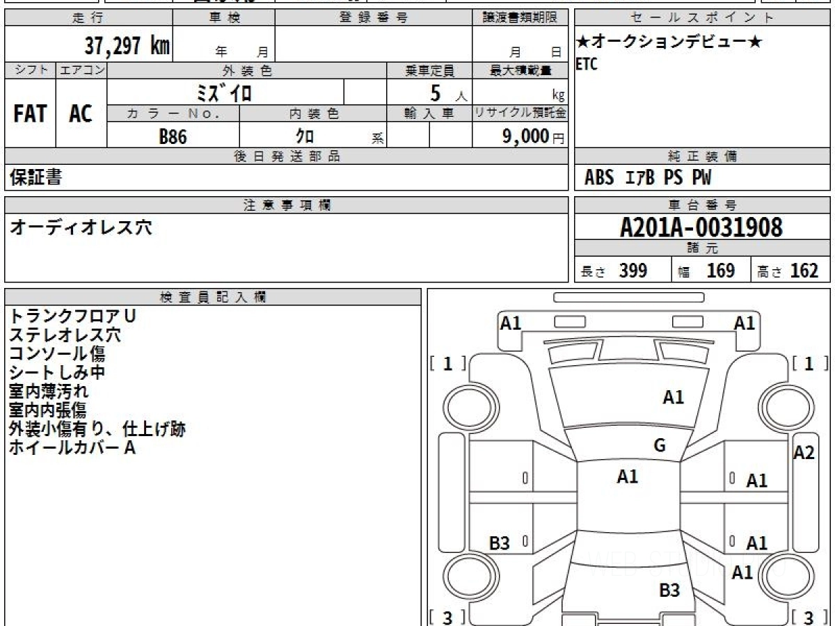
Task: Click the AC air conditioner value
Action: tap(81, 114)
